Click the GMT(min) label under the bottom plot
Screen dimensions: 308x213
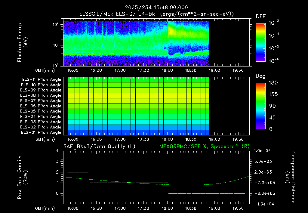pyautogui.click(x=45, y=208)
